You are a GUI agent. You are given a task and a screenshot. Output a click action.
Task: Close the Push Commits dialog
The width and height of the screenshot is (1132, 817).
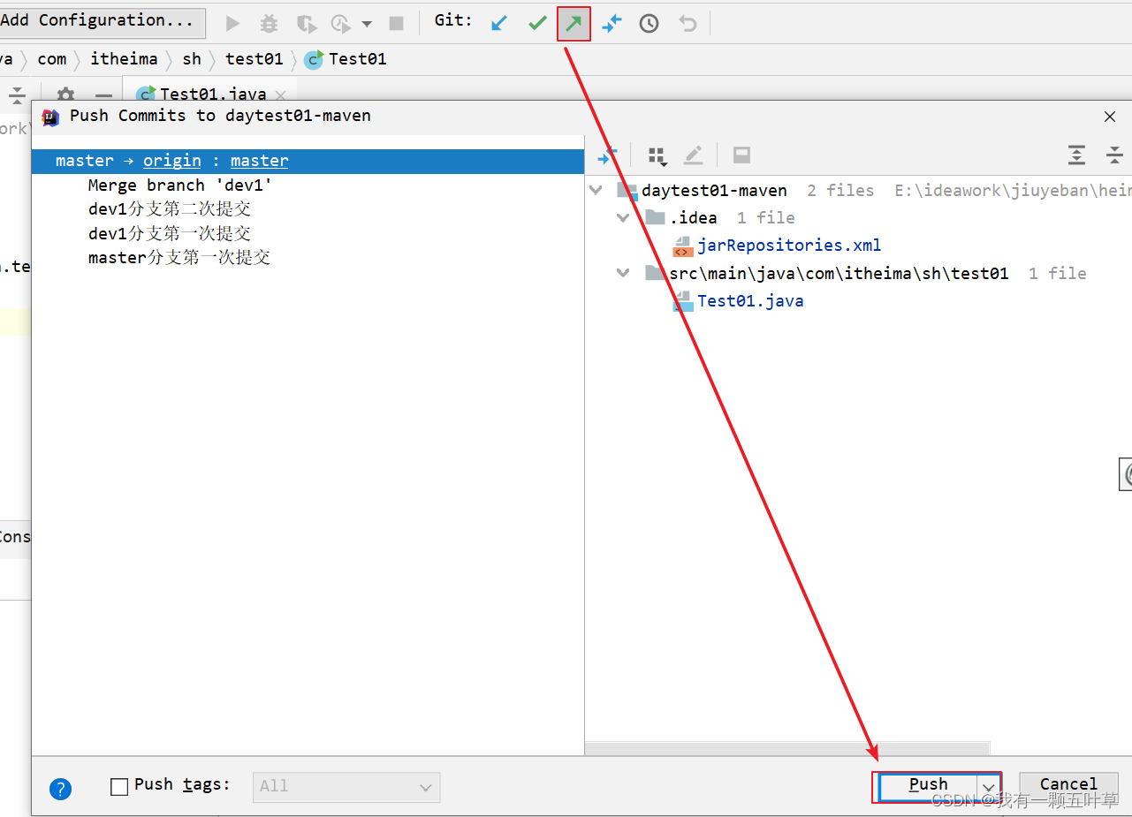1110,117
